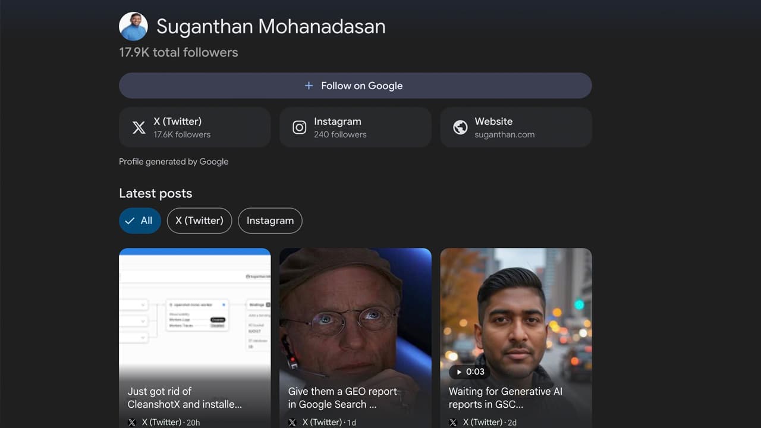
Task: Click 'X (Twitter) · 2d' post timestamp
Action: tap(490, 423)
